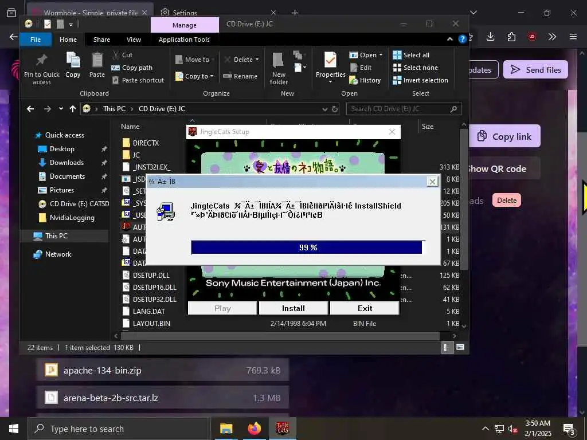Screen dimensions: 587x440
Task: Open recent locations dropdown arrow
Action: [61, 109]
